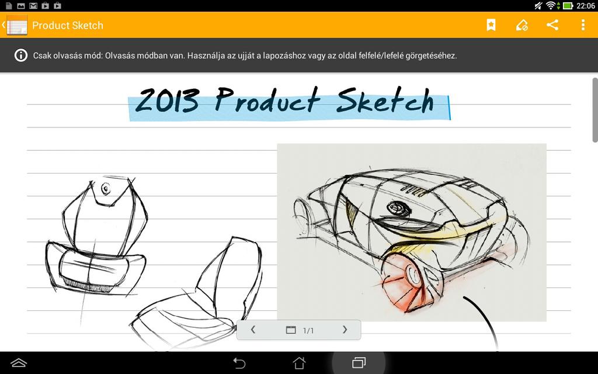Click the 1/1 page counter
The width and height of the screenshot is (598, 374).
308,331
